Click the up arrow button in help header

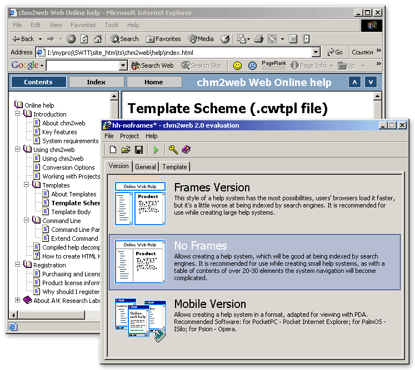(x=354, y=82)
